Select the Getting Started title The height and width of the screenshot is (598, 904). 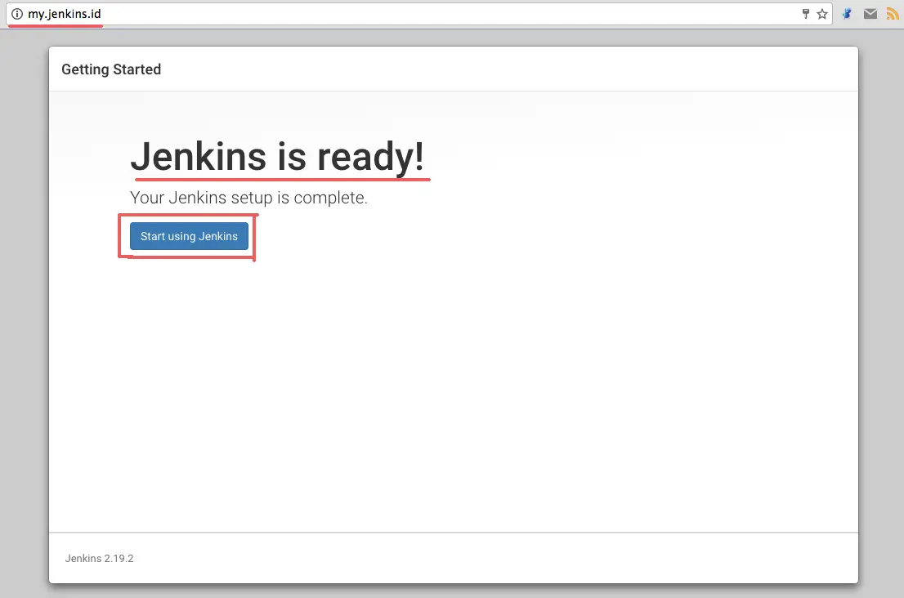pos(111,69)
